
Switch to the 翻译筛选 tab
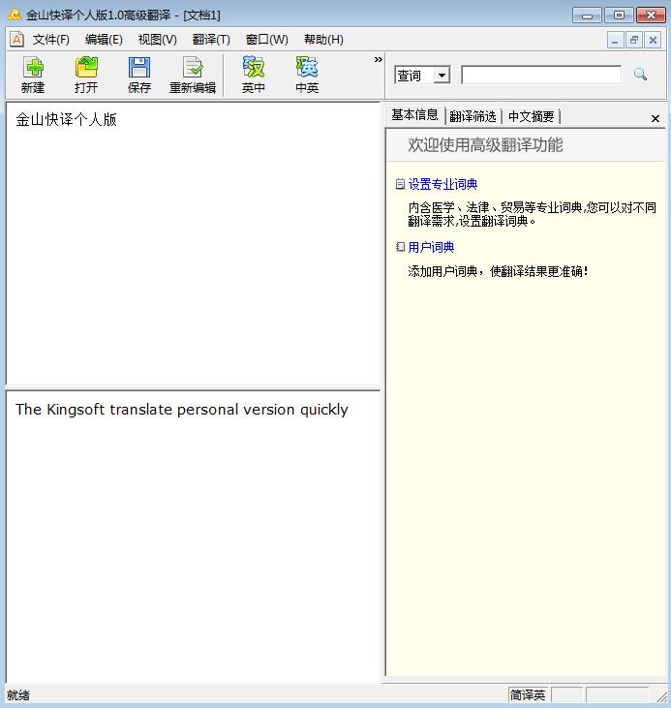coord(473,116)
